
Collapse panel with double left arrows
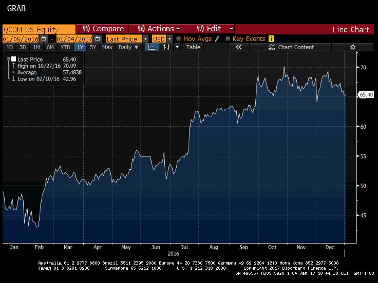[238, 47]
